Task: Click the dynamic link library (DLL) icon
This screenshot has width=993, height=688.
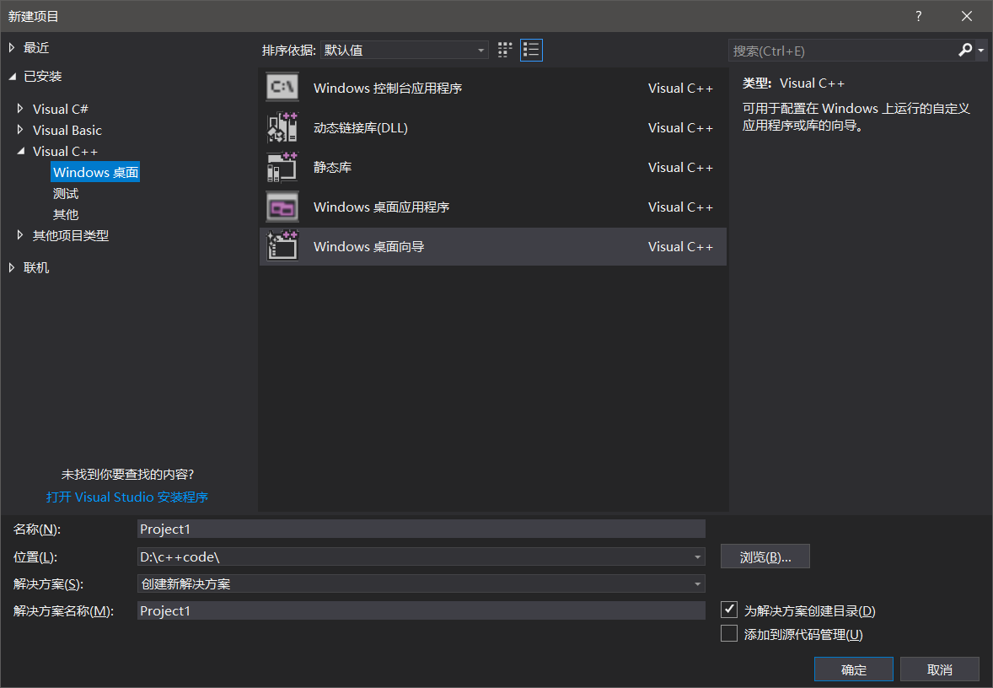Action: (x=282, y=127)
